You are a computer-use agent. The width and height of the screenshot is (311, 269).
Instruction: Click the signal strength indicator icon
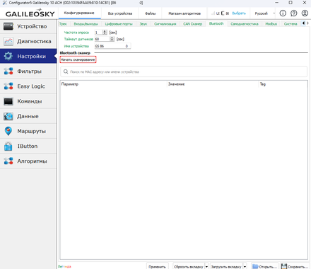(x=213, y=13)
